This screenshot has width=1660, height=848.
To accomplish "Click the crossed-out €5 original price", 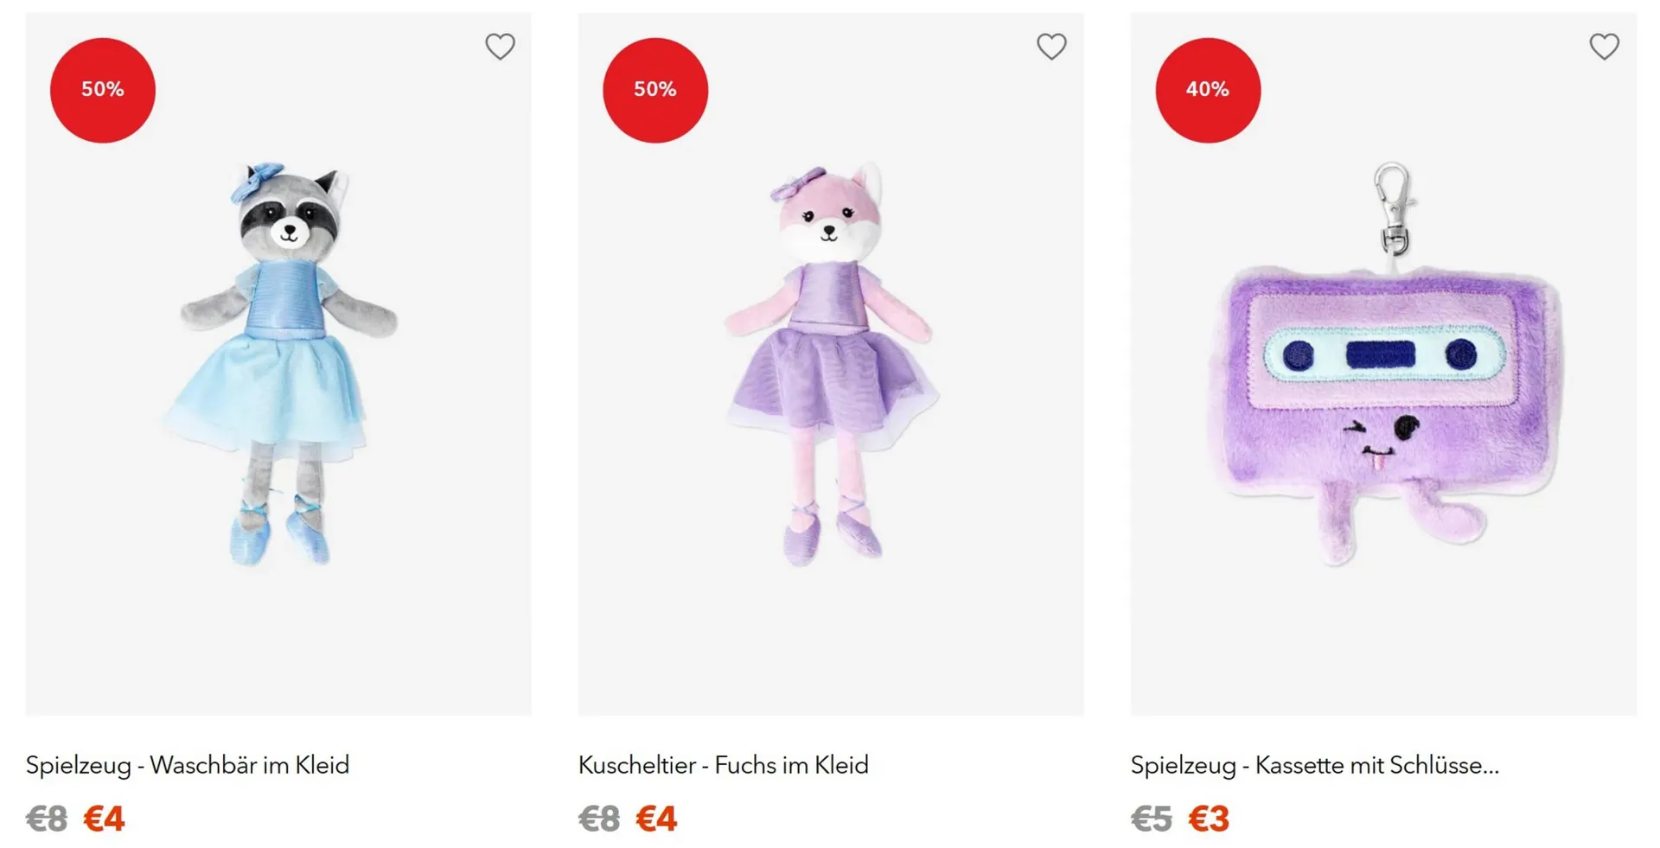I will coord(1152,819).
